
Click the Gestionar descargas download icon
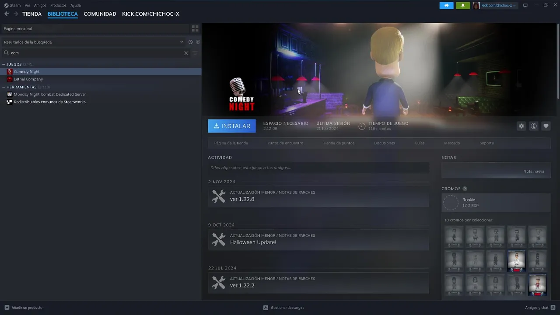[266, 308]
